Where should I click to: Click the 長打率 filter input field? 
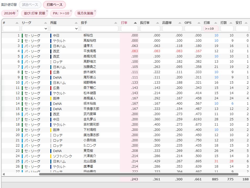[x=150, y=29]
